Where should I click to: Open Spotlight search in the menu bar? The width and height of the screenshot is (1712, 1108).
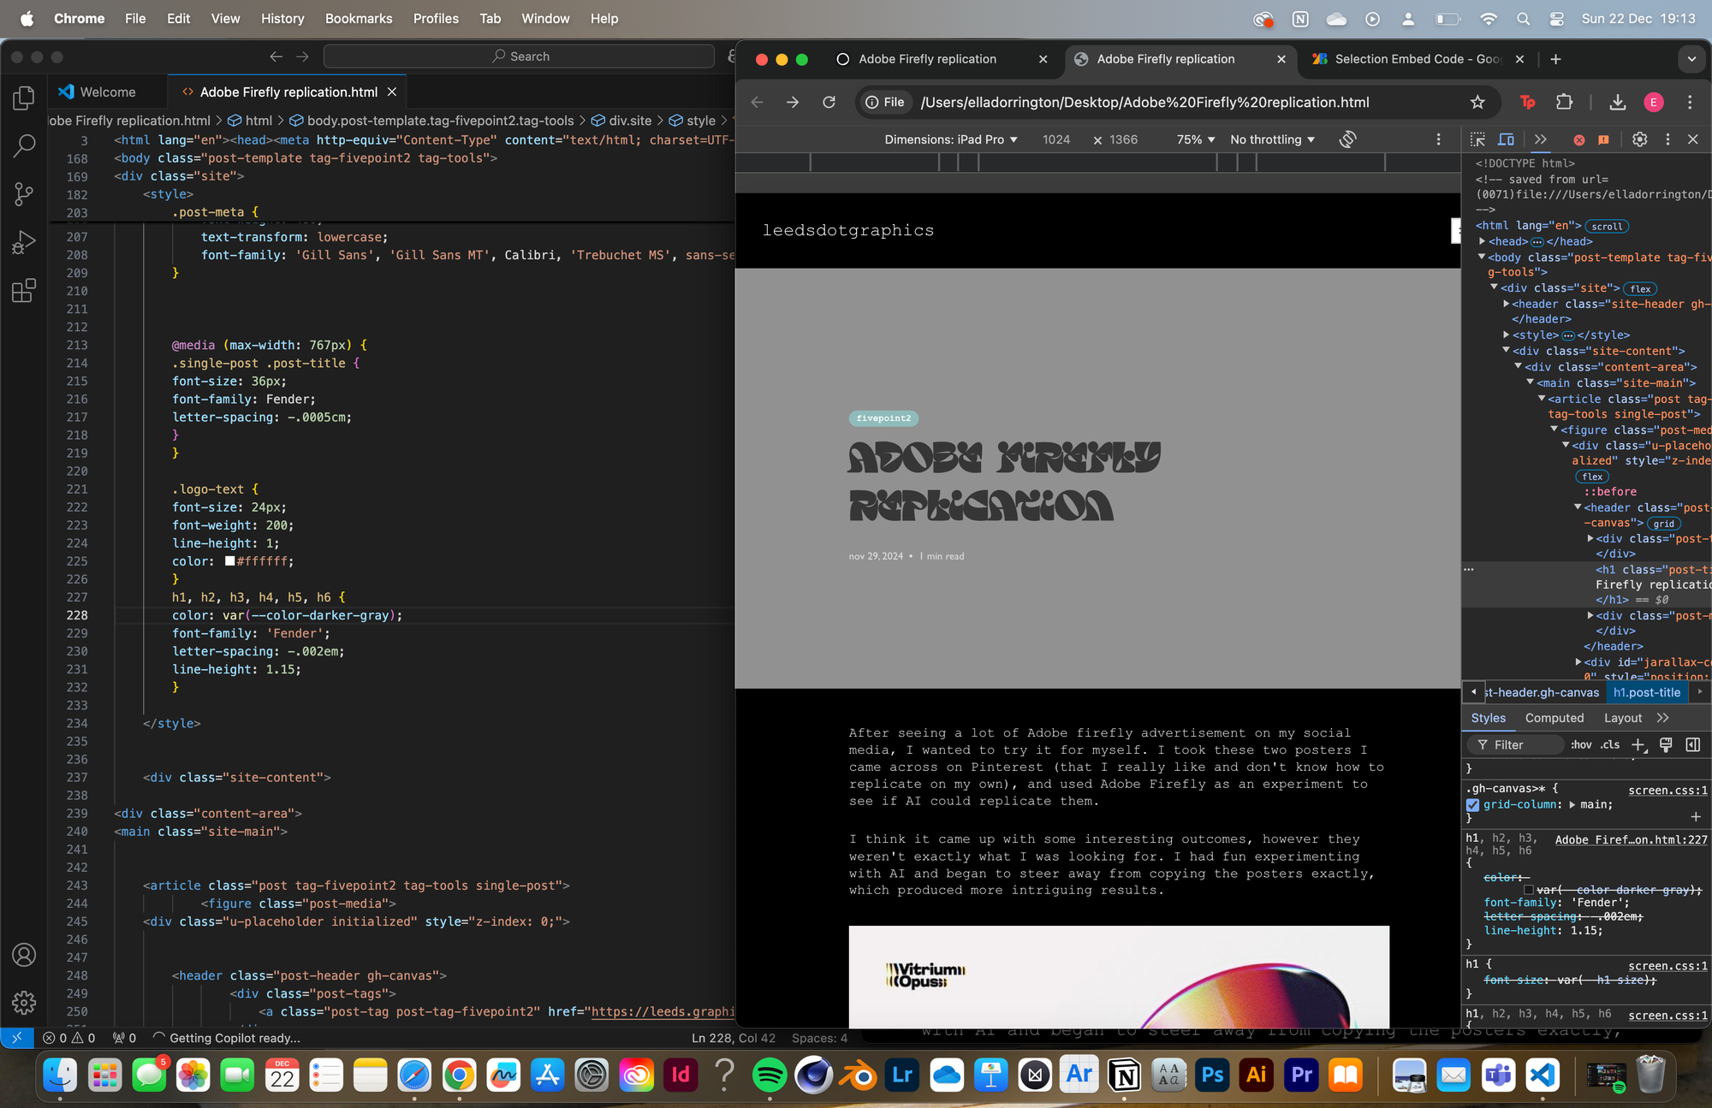coord(1523,19)
